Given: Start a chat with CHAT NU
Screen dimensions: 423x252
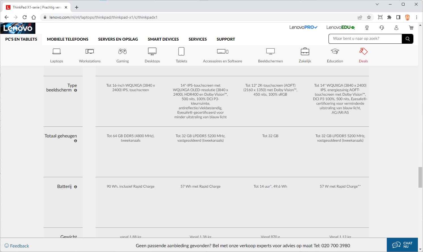Looking at the screenshot, I should click(x=402, y=245).
